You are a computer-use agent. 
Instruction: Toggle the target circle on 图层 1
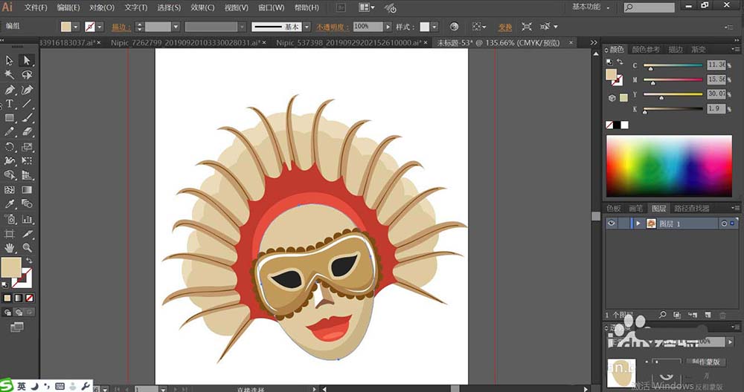click(723, 223)
